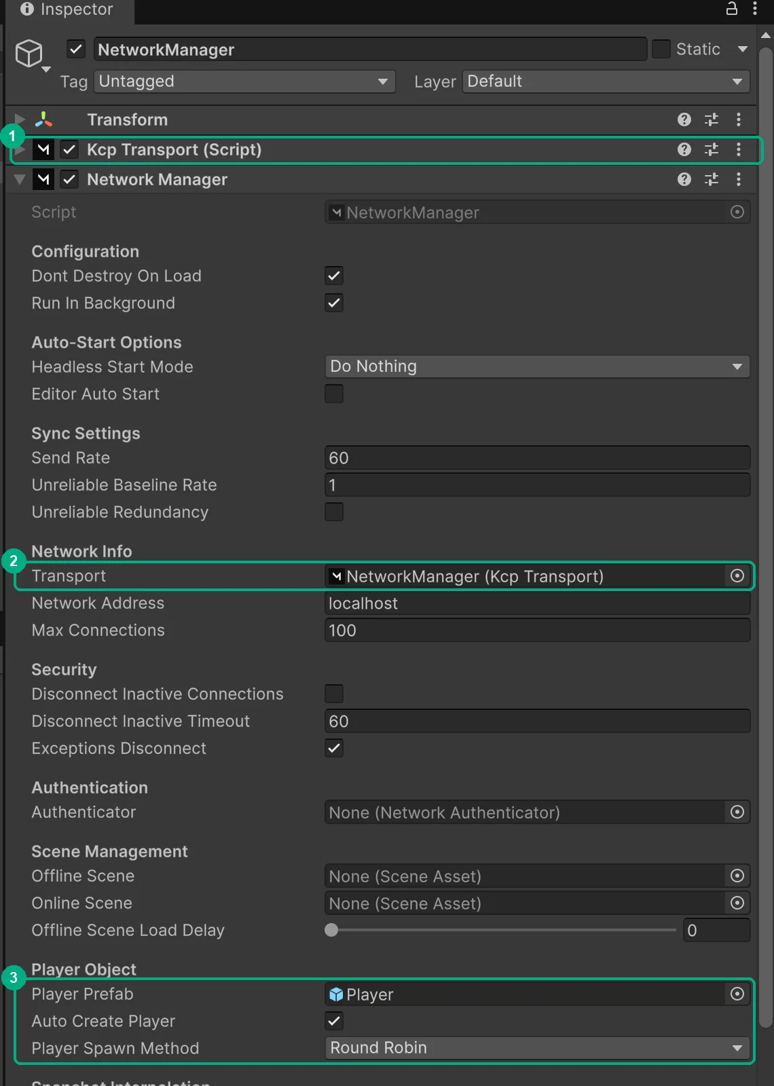Uncheck Auto Create Player
Screen dimensions: 774x1086
pyautogui.click(x=334, y=1021)
